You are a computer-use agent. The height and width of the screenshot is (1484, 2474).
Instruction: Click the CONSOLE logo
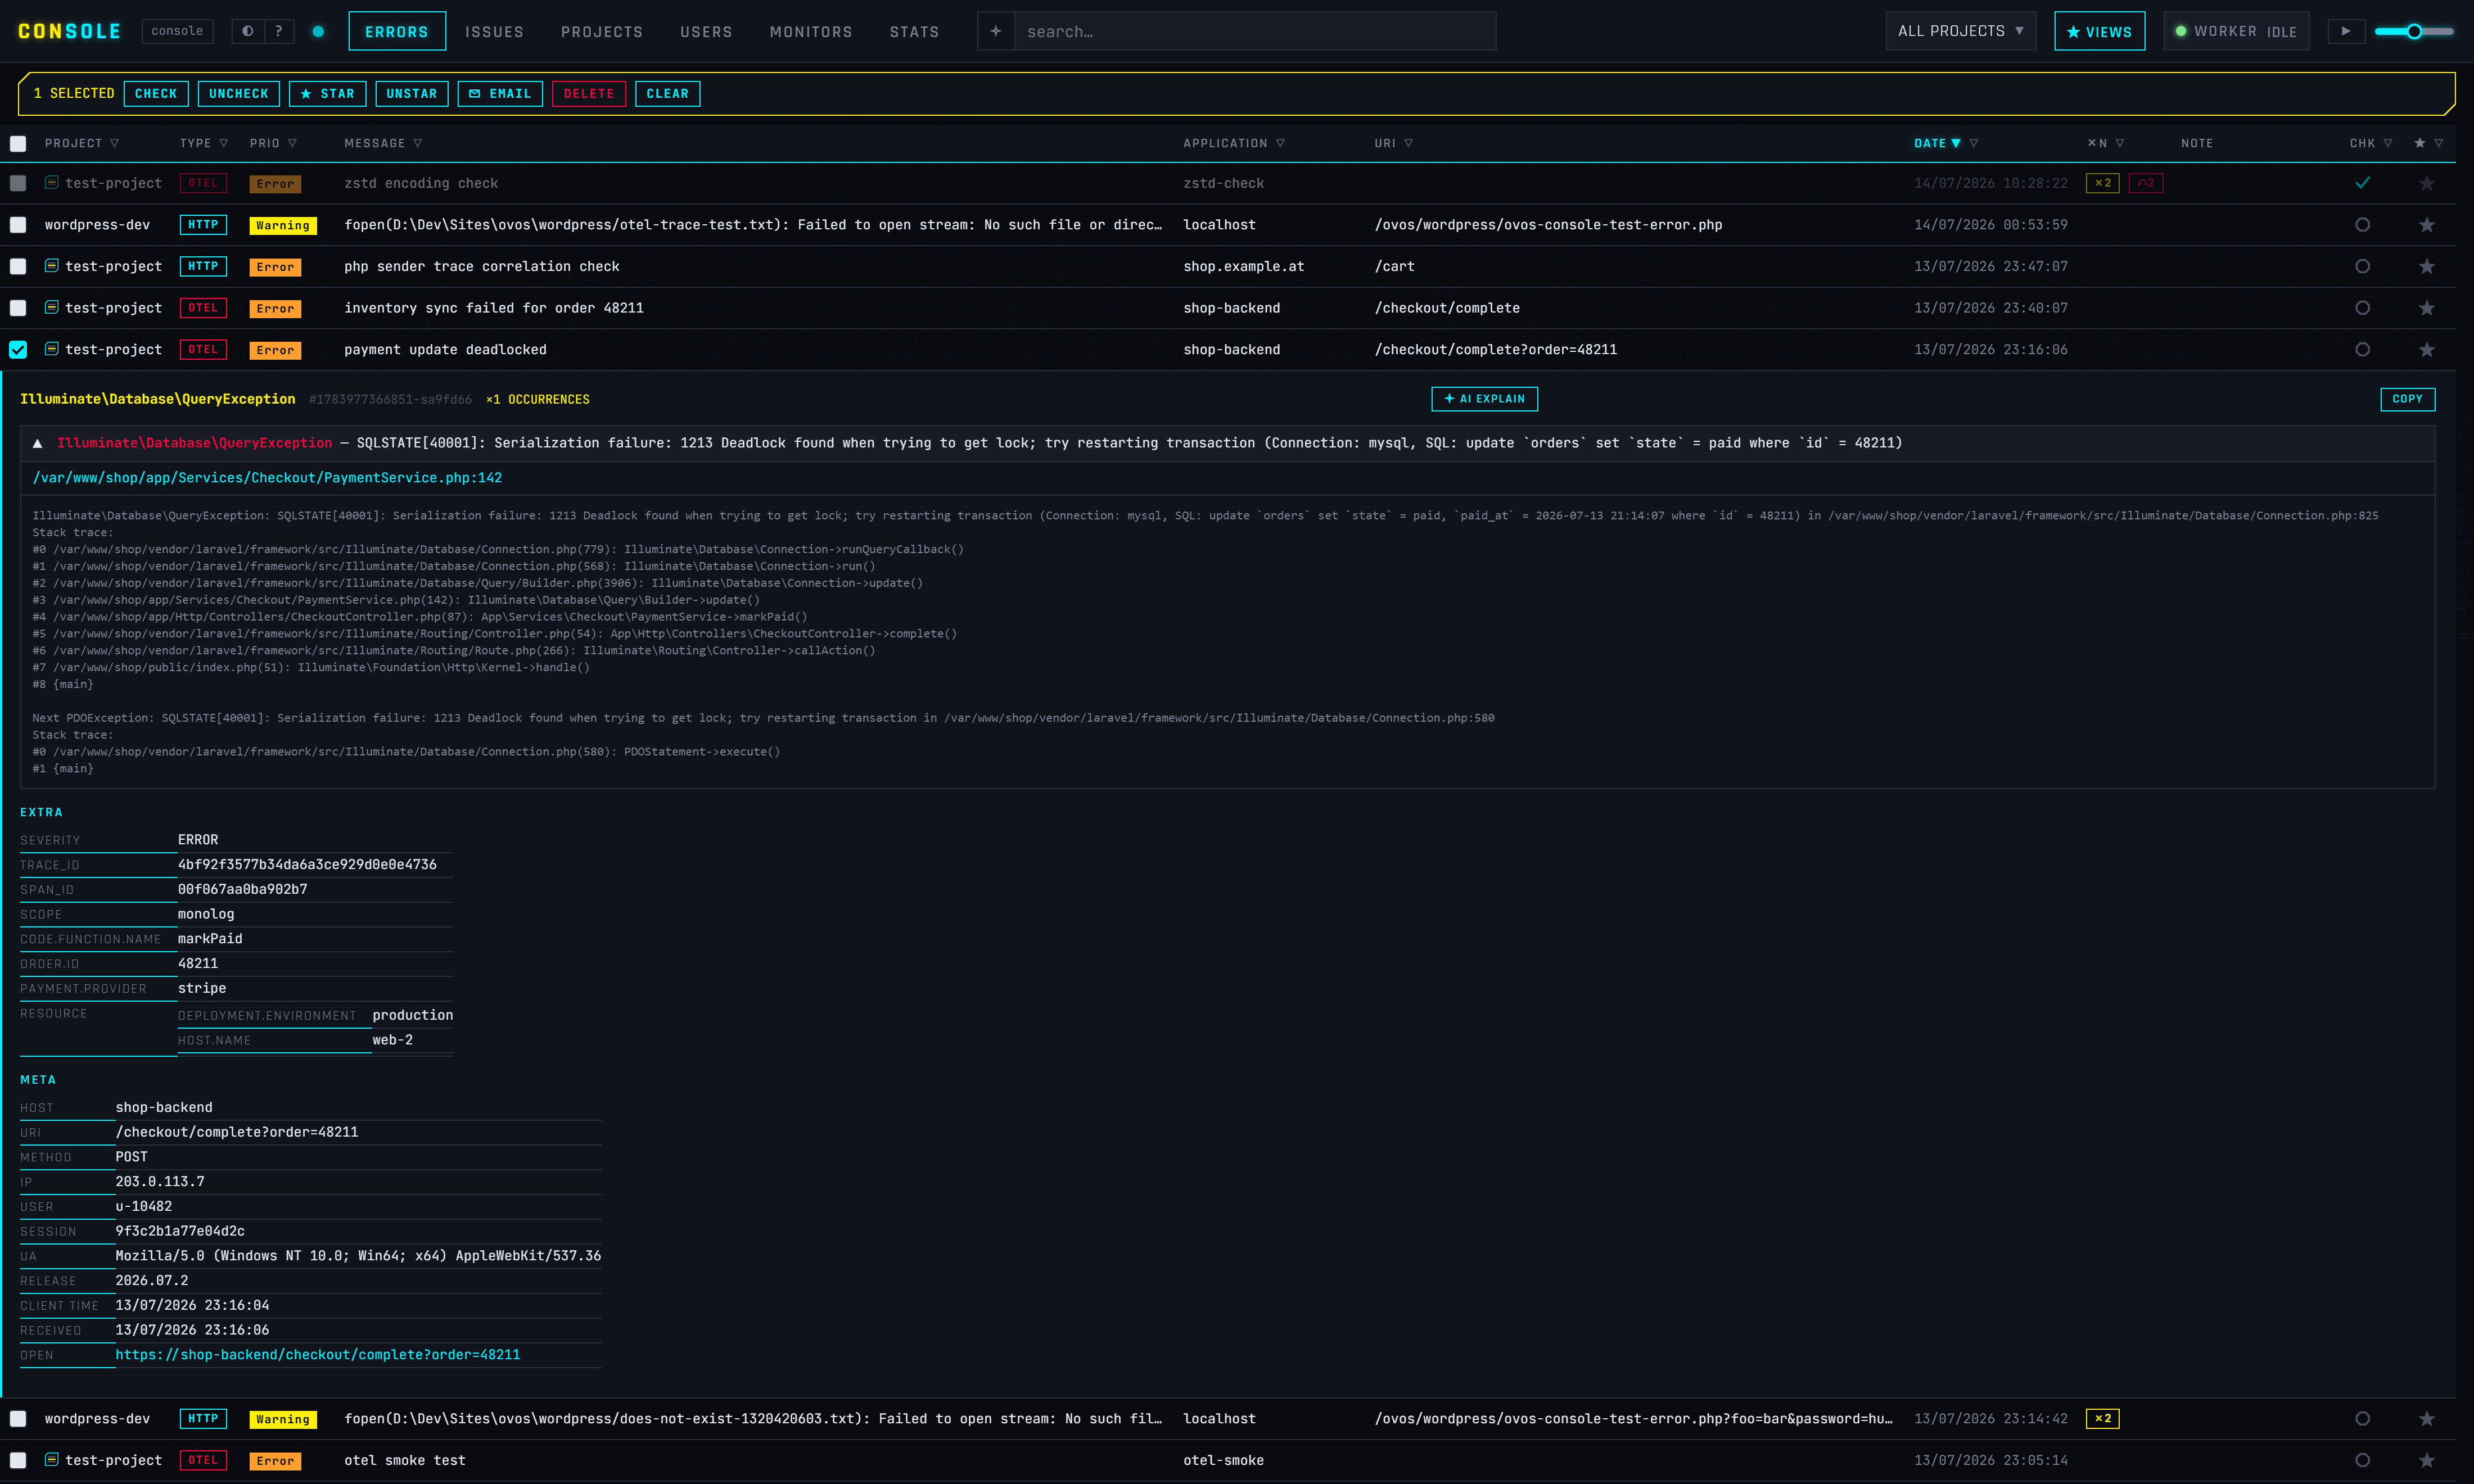click(x=69, y=31)
